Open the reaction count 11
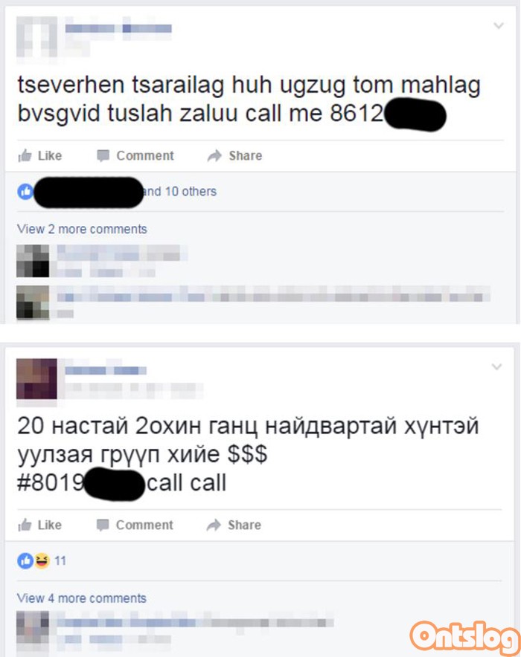 [60, 560]
